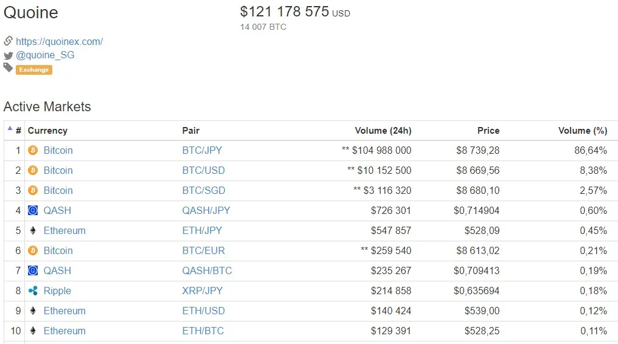Click the Twitter bird icon

(x=9, y=55)
